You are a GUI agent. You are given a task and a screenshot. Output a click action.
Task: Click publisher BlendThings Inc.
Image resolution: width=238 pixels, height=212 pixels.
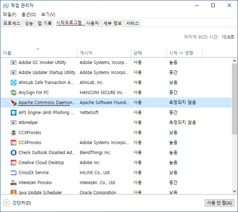[x=95, y=153]
